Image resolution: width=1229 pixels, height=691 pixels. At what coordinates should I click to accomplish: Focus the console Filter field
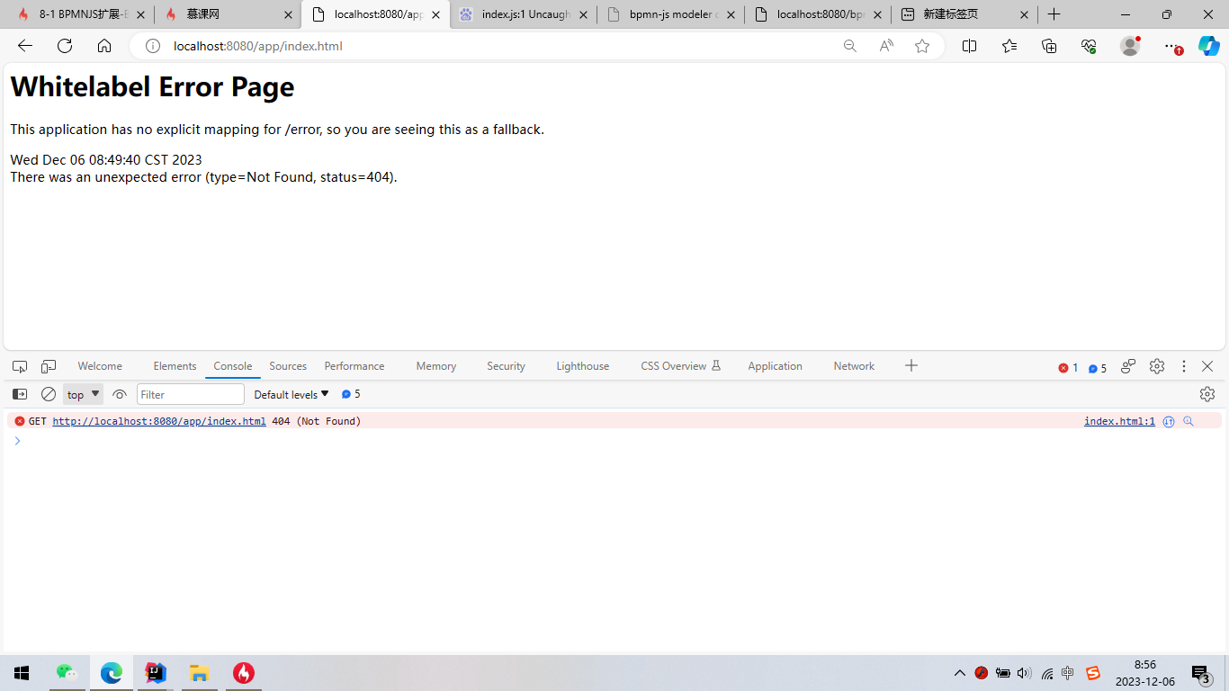[x=191, y=394]
